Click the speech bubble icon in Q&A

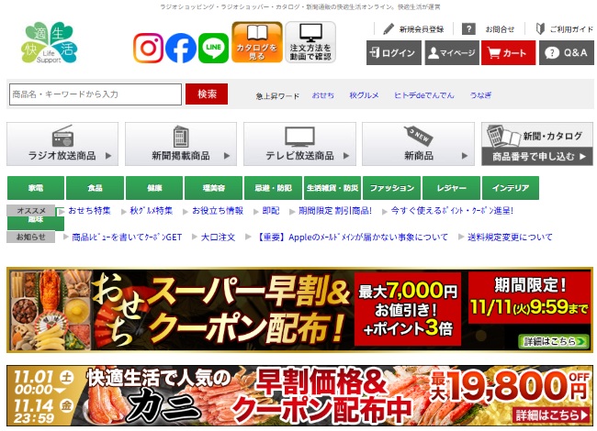click(x=552, y=53)
